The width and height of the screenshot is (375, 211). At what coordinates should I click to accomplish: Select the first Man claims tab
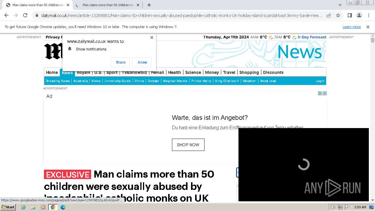pos(38,5)
